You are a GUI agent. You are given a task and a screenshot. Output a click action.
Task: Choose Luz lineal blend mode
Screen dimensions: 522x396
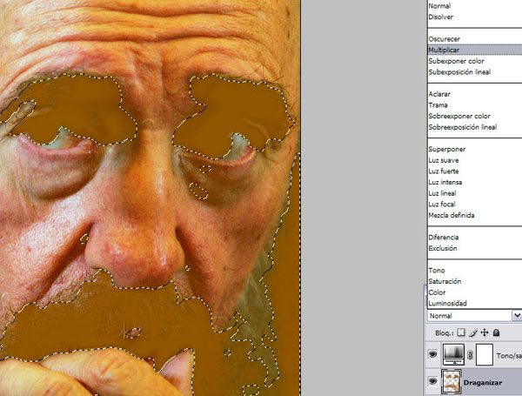pyautogui.click(x=474, y=193)
